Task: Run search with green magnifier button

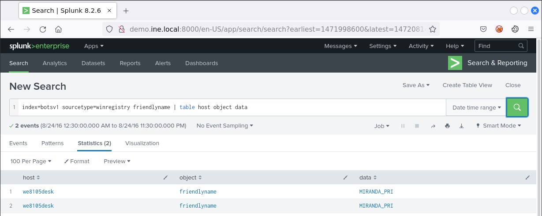Action: (517, 107)
